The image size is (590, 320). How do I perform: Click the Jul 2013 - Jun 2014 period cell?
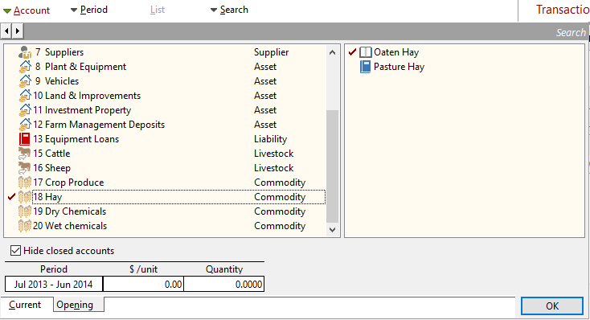[53, 285]
